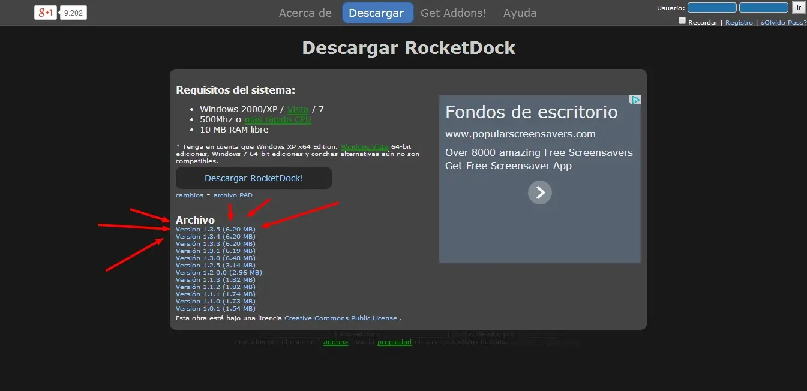Click the green propiedad footer link
Viewport: 807px width, 391px height.
pyautogui.click(x=394, y=342)
